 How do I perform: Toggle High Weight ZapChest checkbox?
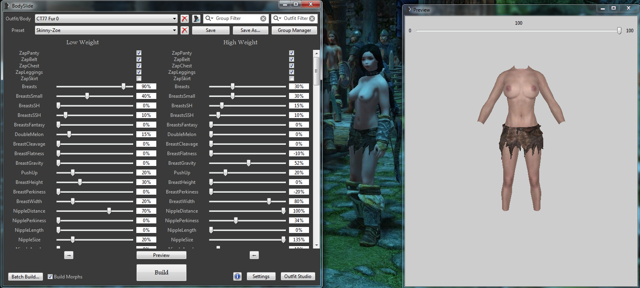[x=291, y=66]
